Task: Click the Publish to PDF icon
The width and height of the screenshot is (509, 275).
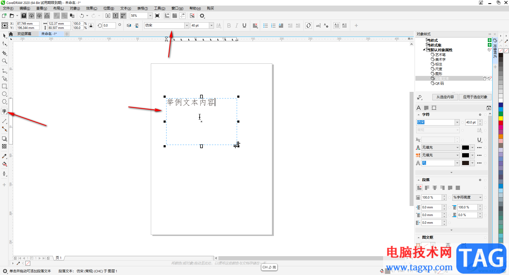Action: [x=123, y=16]
